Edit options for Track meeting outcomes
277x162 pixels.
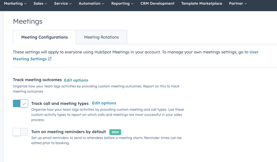click(x=76, y=80)
